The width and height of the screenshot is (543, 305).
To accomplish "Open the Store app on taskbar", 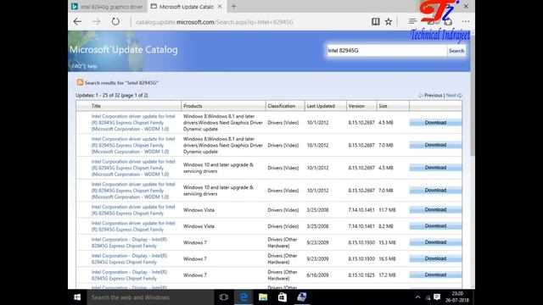I will tap(283, 297).
